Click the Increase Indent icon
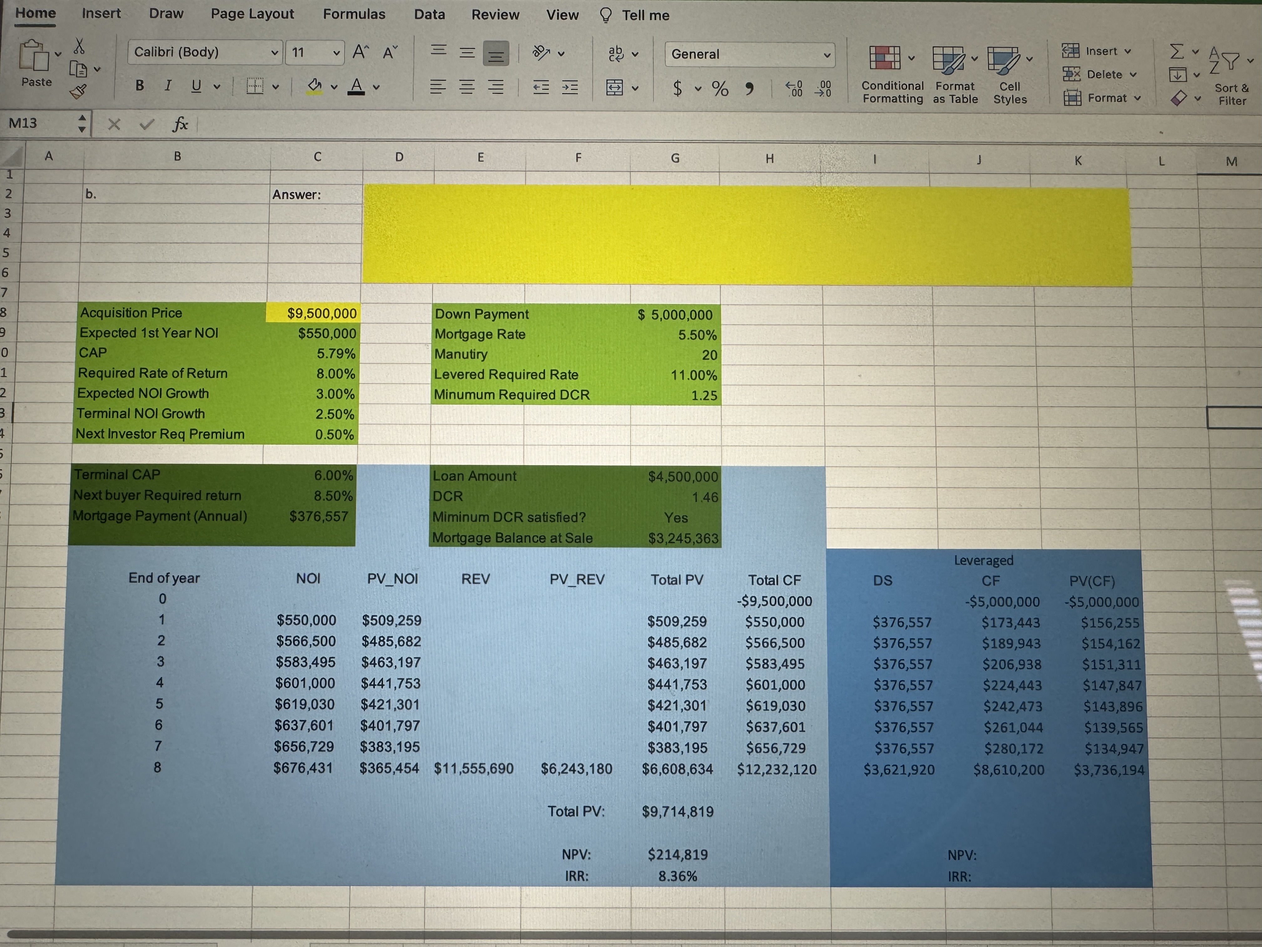 [x=570, y=87]
